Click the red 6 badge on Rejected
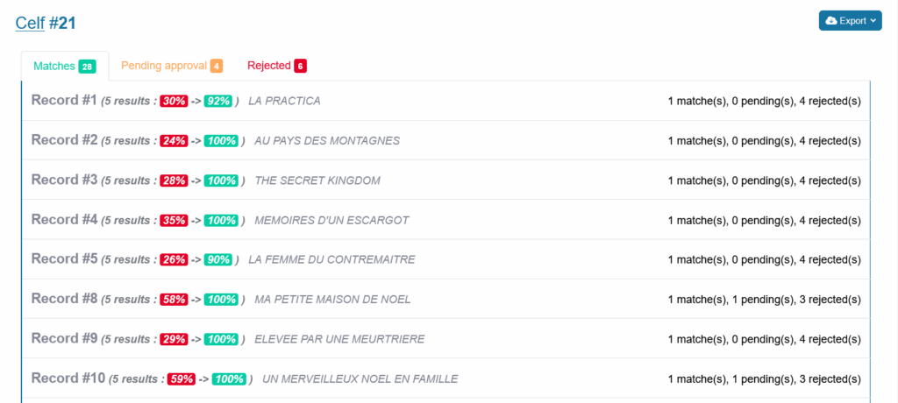 point(300,67)
